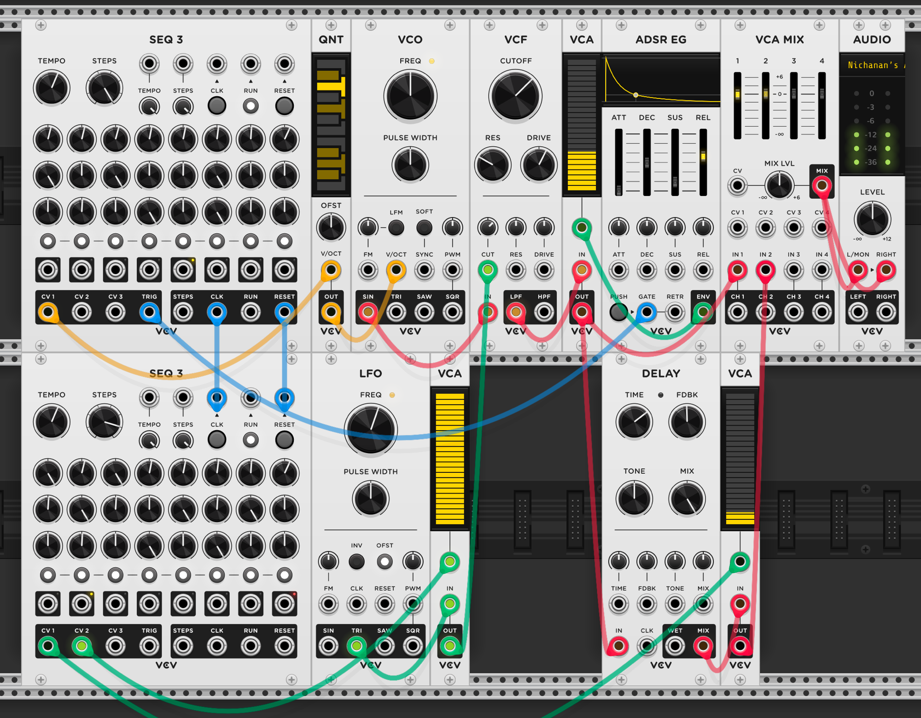The width and height of the screenshot is (921, 718).
Task: Click VCA MIX channel 1 fader
Action: click(x=737, y=106)
